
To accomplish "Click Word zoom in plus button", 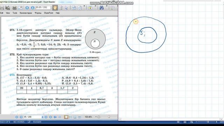I will [x=216, y=122].
